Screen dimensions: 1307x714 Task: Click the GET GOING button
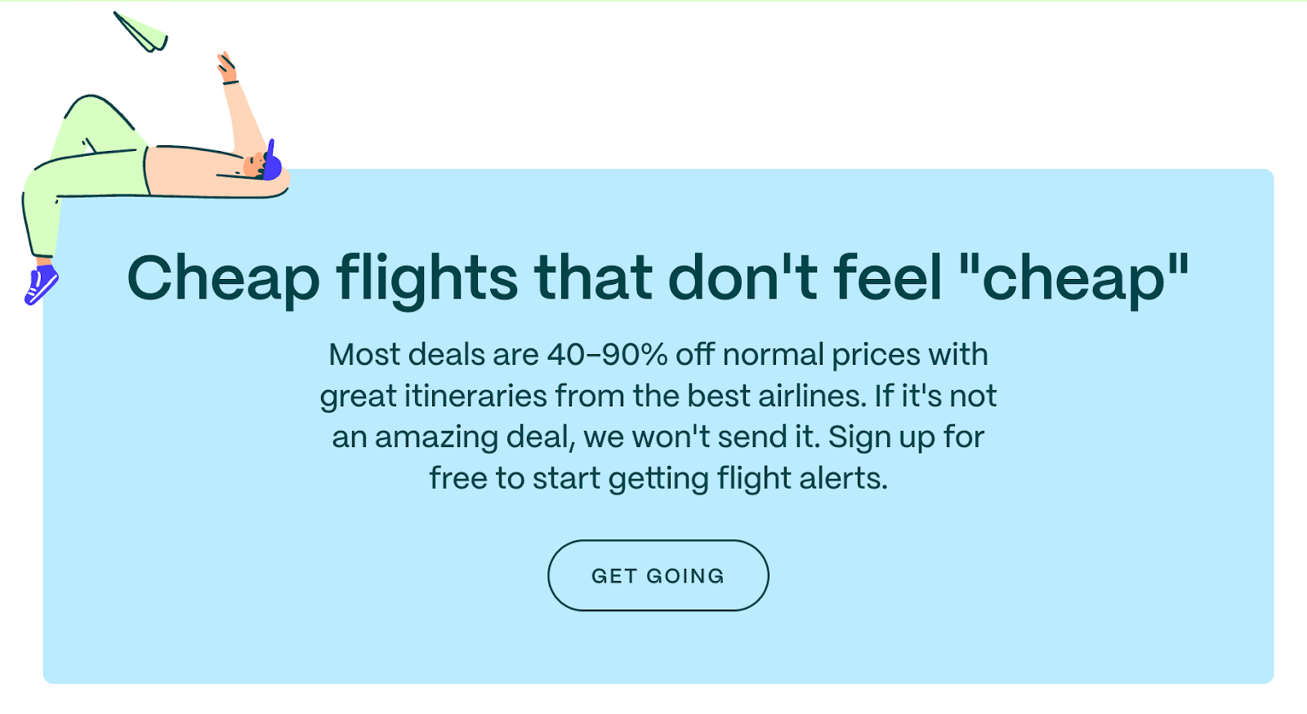[x=658, y=575]
